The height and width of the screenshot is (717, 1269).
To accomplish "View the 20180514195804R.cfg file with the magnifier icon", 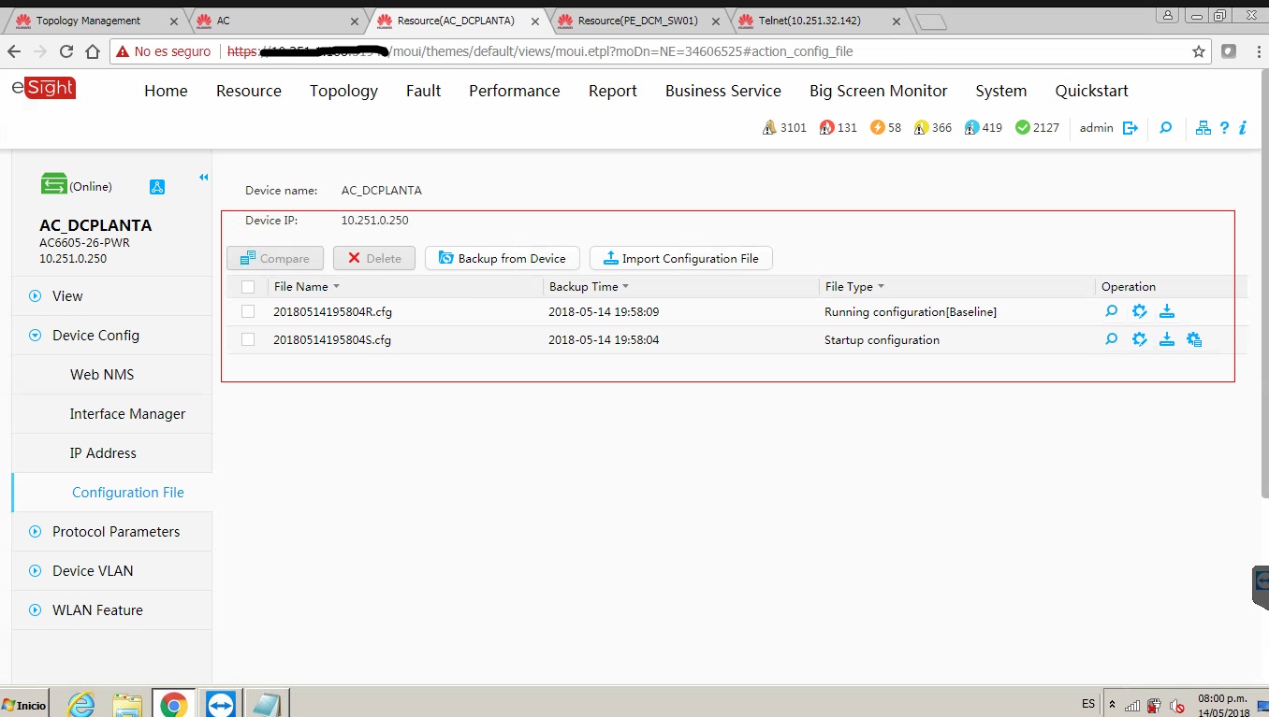I will click(1112, 311).
